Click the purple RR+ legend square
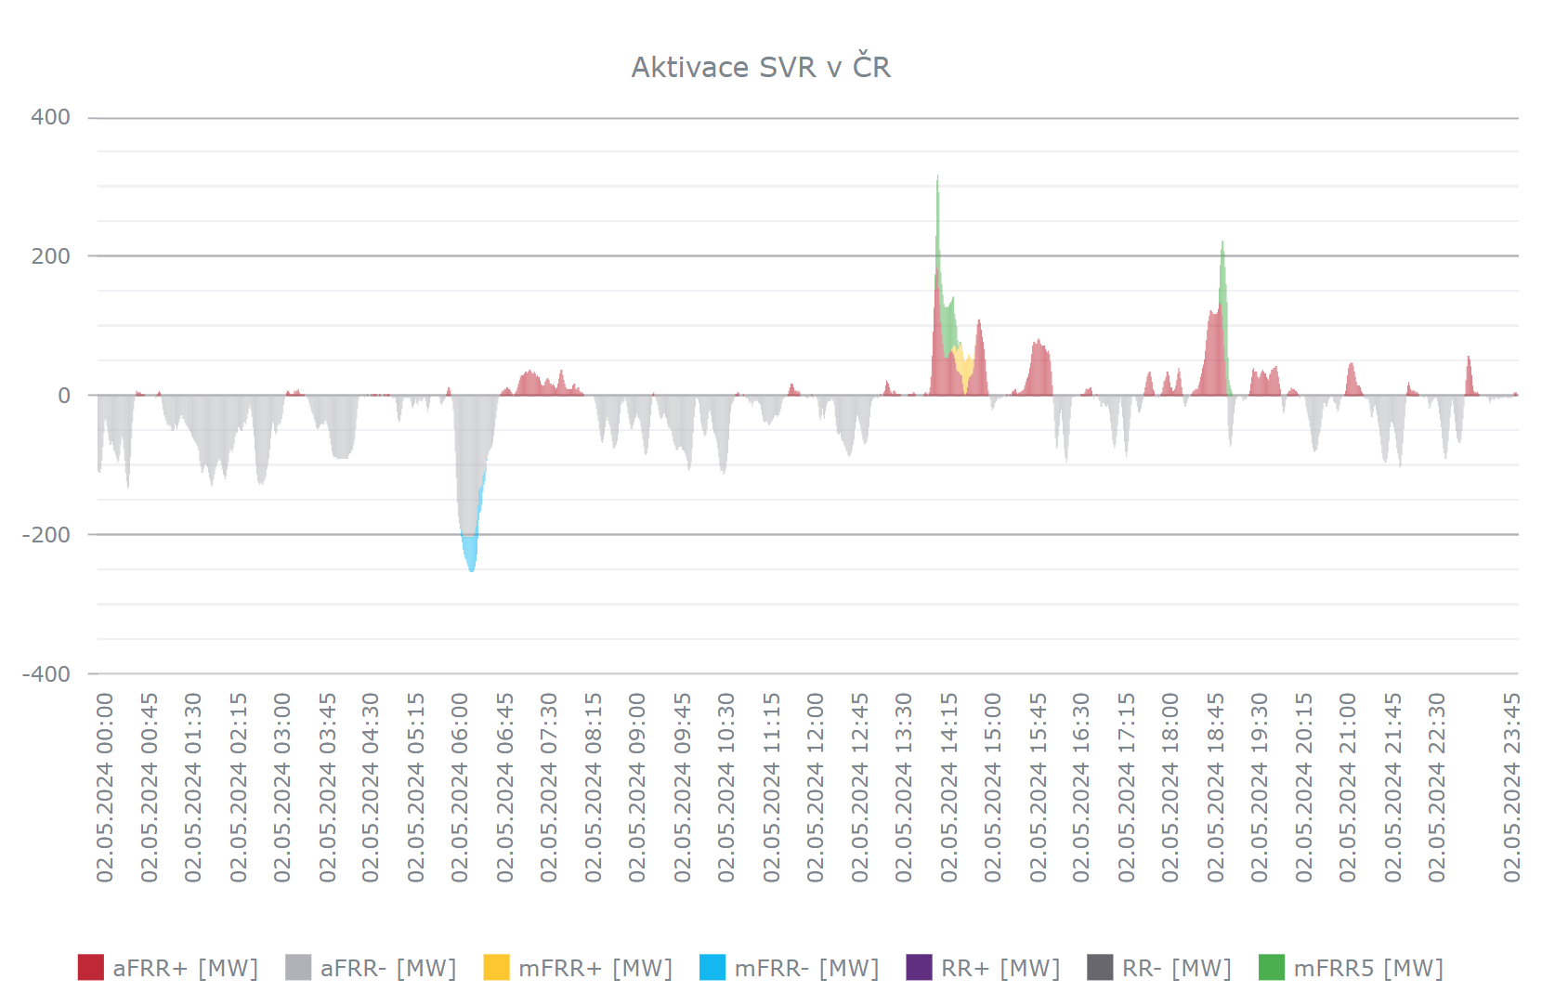Image resolution: width=1555 pixels, height=1005 pixels. (919, 968)
